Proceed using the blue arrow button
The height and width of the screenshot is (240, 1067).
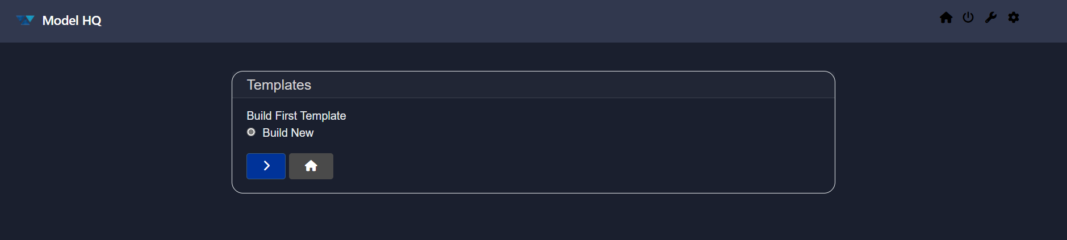[266, 166]
